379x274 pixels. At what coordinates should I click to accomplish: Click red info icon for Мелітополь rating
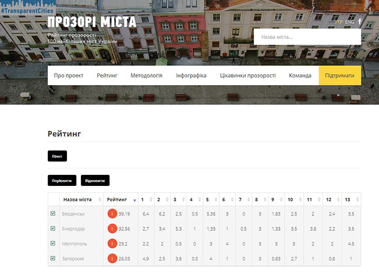pos(112,243)
